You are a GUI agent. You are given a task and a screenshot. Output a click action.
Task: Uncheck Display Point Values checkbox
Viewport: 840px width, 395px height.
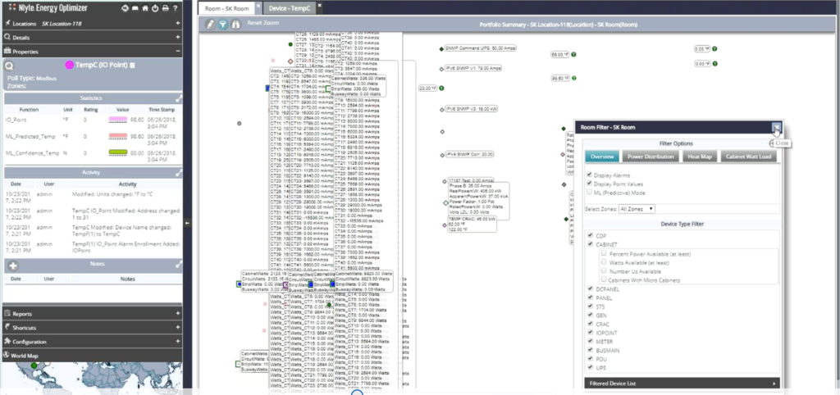point(590,183)
